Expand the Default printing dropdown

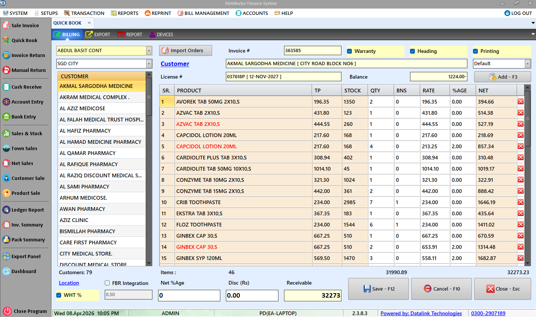[x=528, y=64]
